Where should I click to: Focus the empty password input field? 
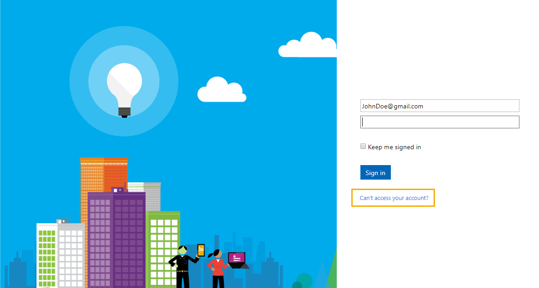(439, 122)
